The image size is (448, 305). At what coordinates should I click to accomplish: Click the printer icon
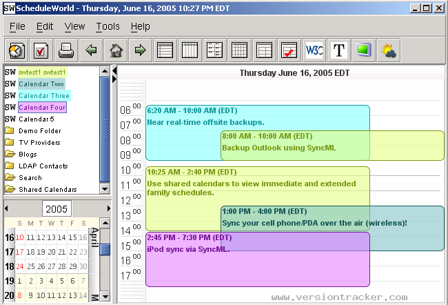[x=65, y=50]
